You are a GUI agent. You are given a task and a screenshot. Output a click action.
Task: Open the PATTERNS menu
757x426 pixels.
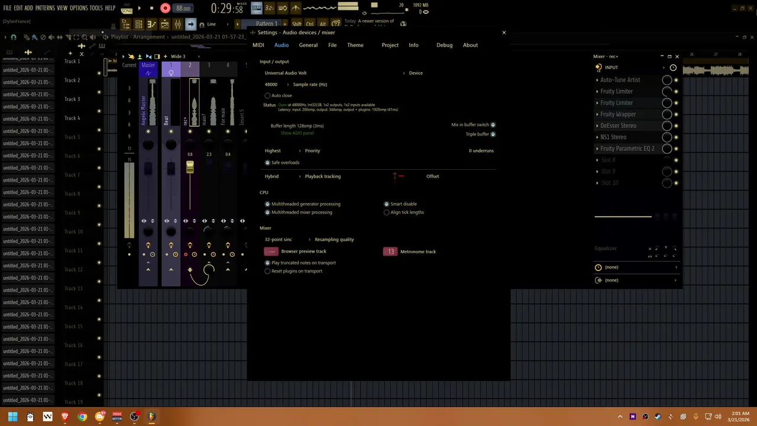(x=45, y=8)
